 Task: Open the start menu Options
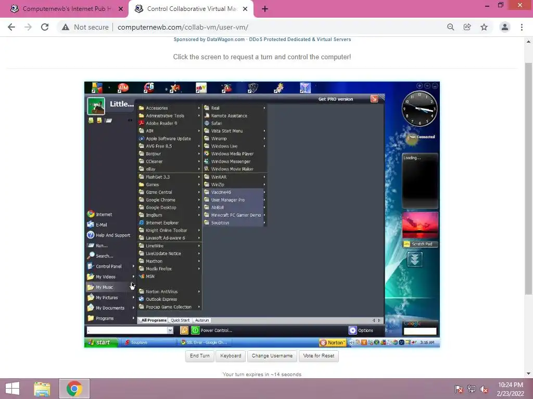tap(361, 330)
